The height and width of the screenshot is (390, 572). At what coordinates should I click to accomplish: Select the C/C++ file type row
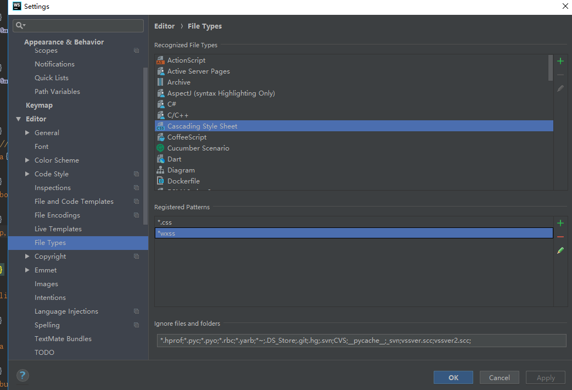click(354, 115)
